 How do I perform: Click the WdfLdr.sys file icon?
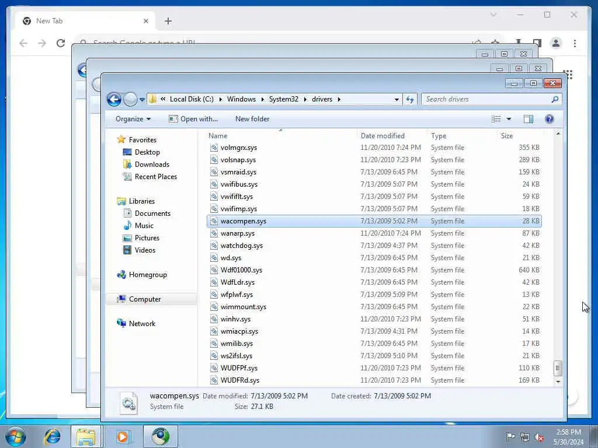214,282
